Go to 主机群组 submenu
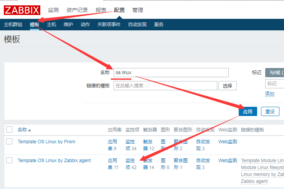The height and width of the screenshot is (189, 284). [x=13, y=25]
